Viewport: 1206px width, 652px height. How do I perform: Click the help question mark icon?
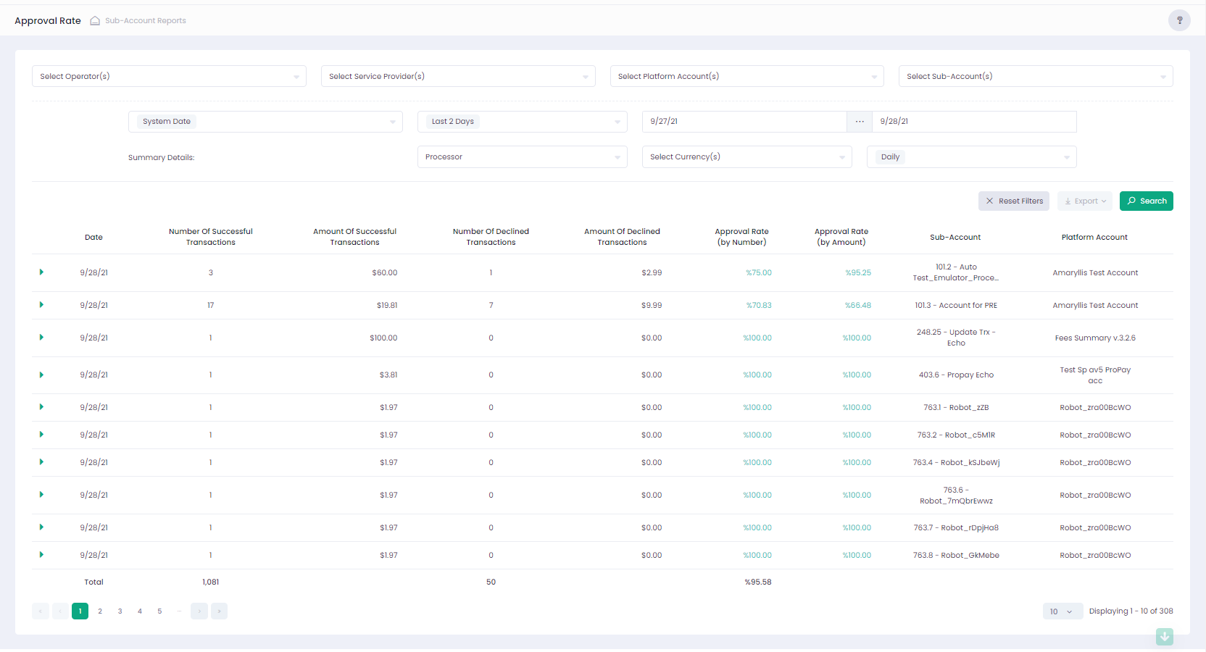(x=1178, y=20)
